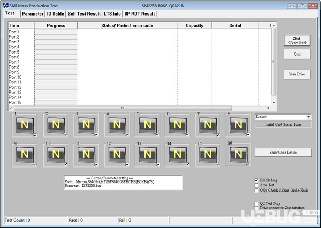Open the Self Test Result tab

pyautogui.click(x=84, y=14)
